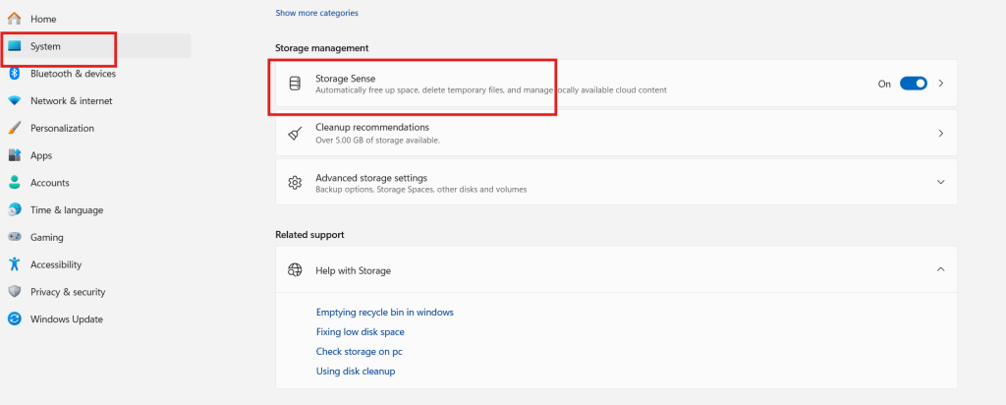This screenshot has height=405, width=1006.
Task: Click the Storage Sense disk icon
Action: 295,84
